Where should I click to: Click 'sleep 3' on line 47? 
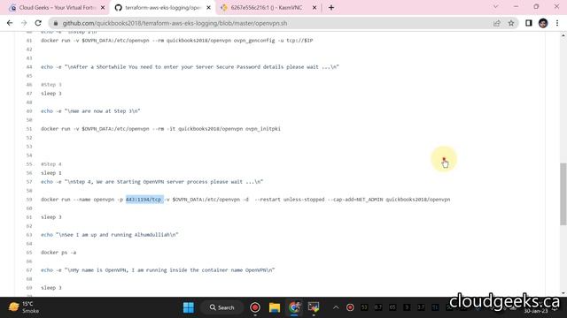pos(51,94)
